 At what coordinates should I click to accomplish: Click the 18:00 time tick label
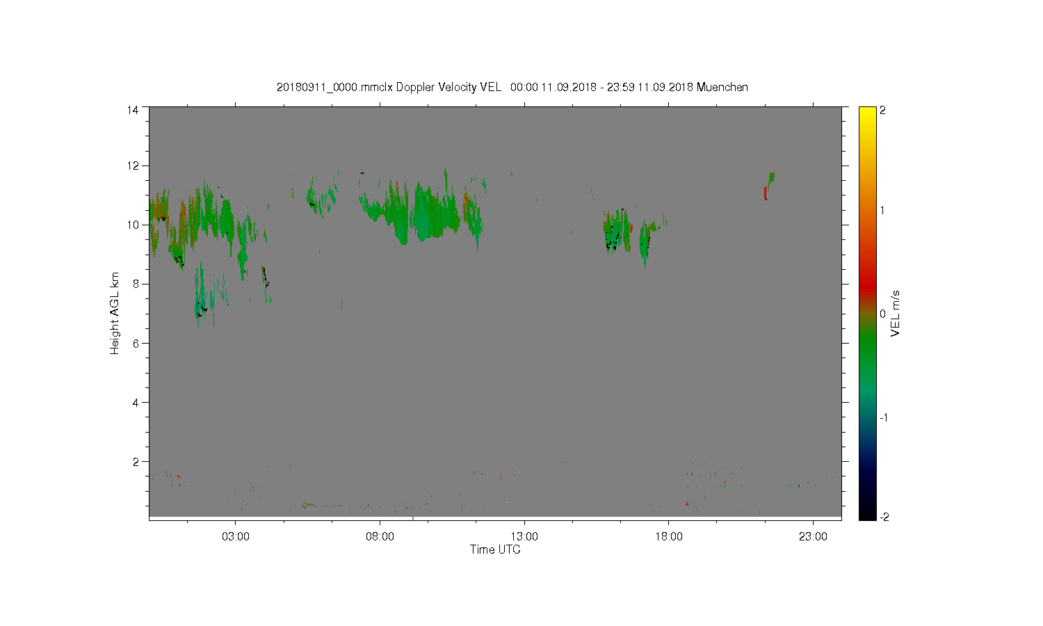669,536
